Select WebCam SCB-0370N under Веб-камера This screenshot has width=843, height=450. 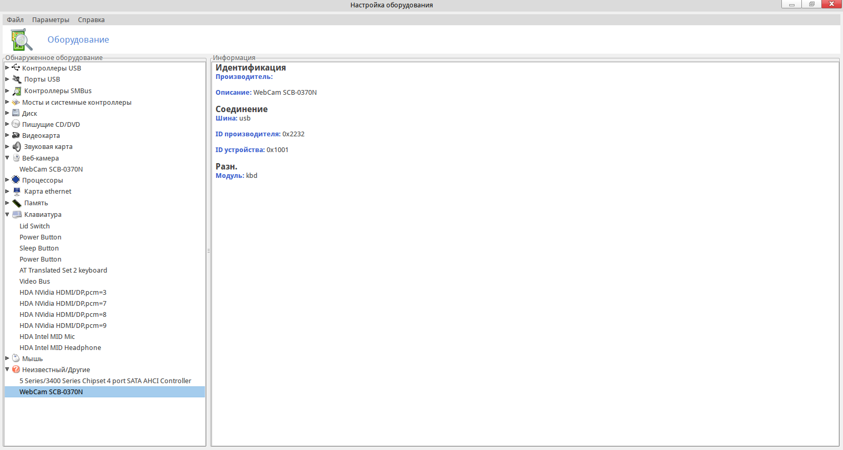(51, 169)
